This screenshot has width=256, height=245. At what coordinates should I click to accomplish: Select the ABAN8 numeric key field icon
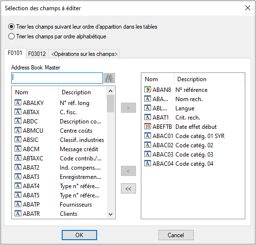pyautogui.click(x=148, y=89)
